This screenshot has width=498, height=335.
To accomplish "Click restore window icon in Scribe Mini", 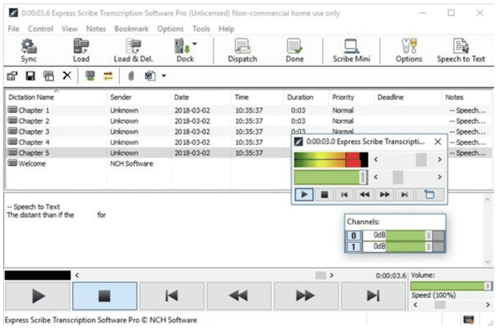I will (x=429, y=195).
